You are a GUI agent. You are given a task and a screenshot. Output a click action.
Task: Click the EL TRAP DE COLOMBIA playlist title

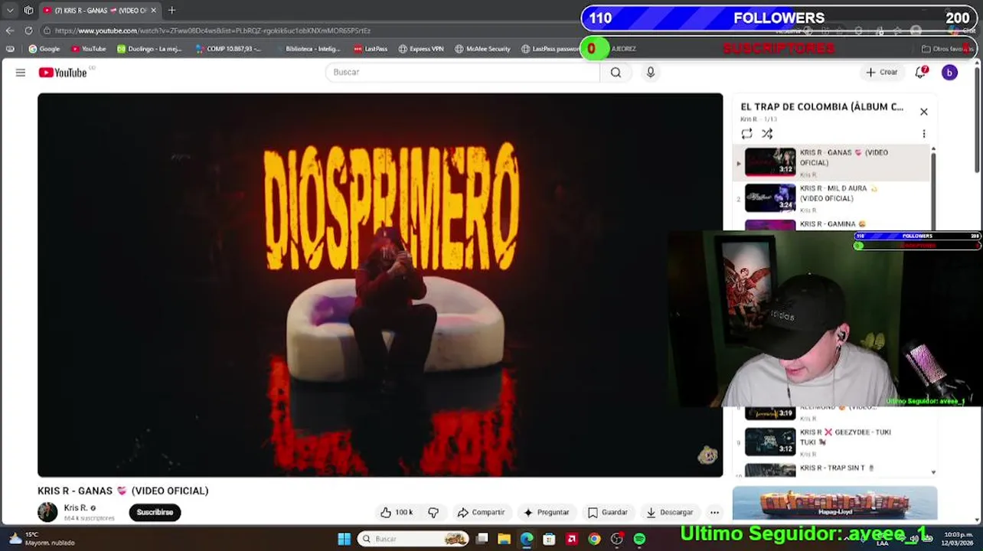[x=821, y=107]
